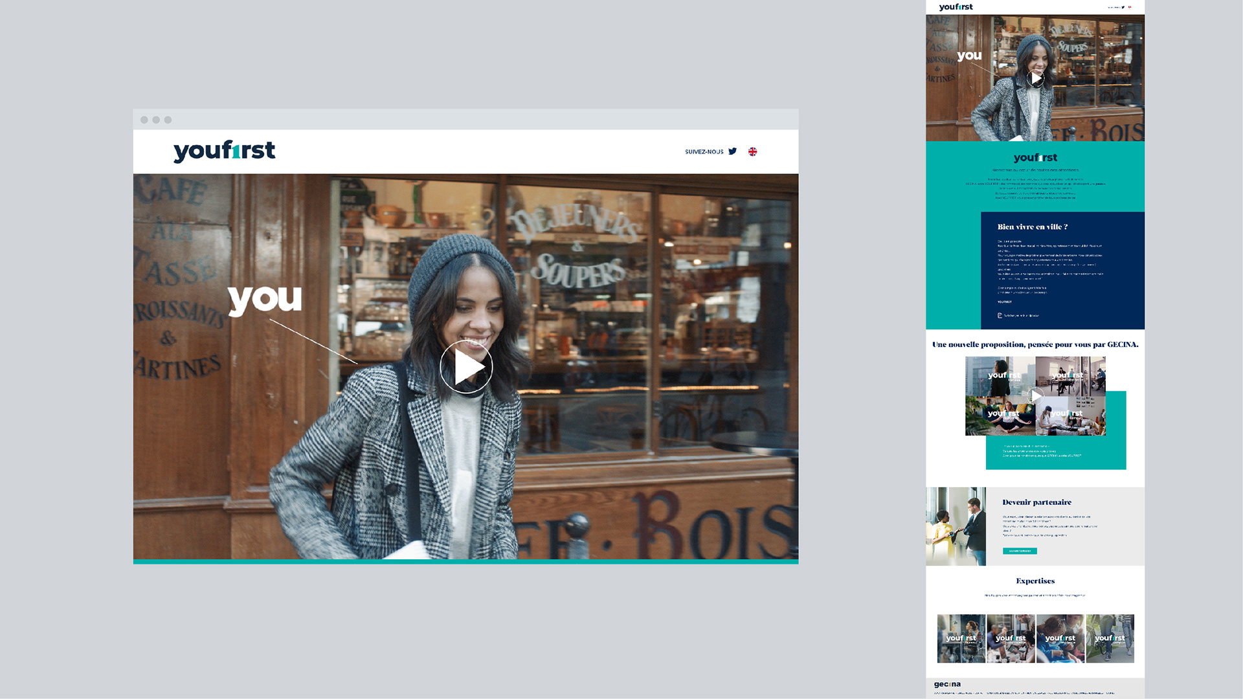The width and height of the screenshot is (1243, 699).
Task: Click the youfirst logo in browser header
Action: (x=224, y=151)
